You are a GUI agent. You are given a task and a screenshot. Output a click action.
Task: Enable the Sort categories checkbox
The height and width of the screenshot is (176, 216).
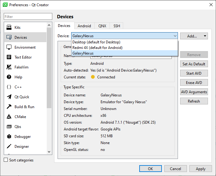coord(6,160)
